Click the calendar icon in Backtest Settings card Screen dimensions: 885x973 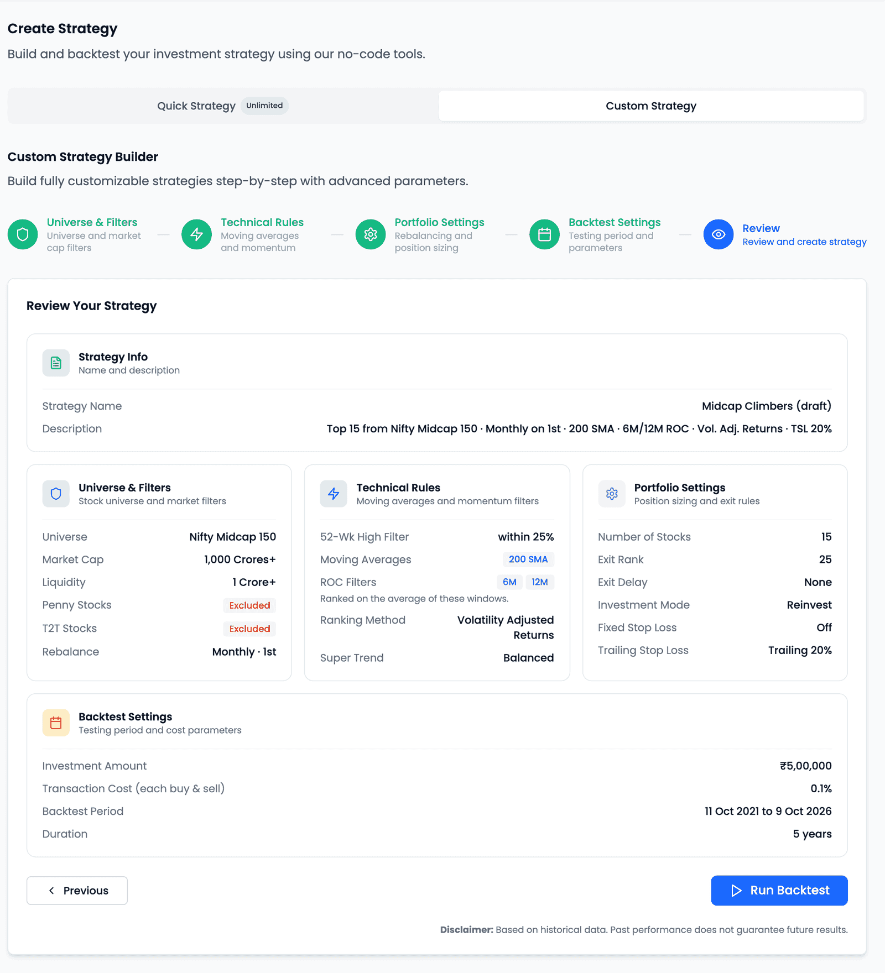pos(56,723)
